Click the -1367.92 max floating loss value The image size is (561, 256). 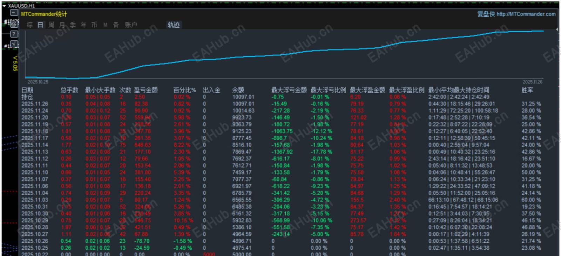(x=282, y=152)
